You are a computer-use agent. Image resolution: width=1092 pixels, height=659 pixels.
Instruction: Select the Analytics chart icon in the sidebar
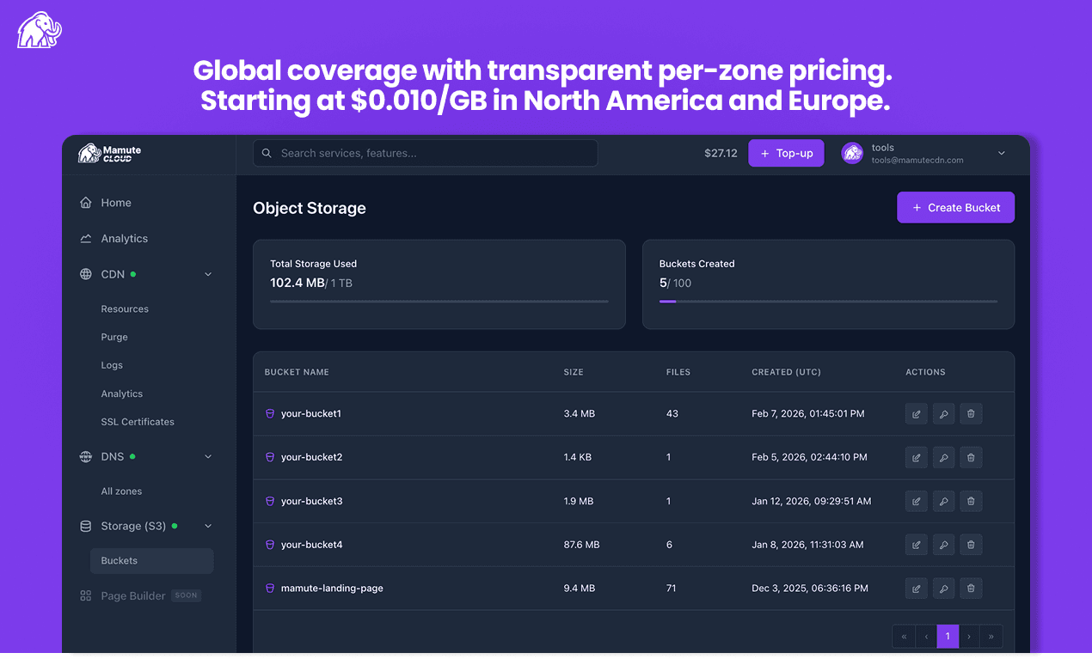coord(85,238)
